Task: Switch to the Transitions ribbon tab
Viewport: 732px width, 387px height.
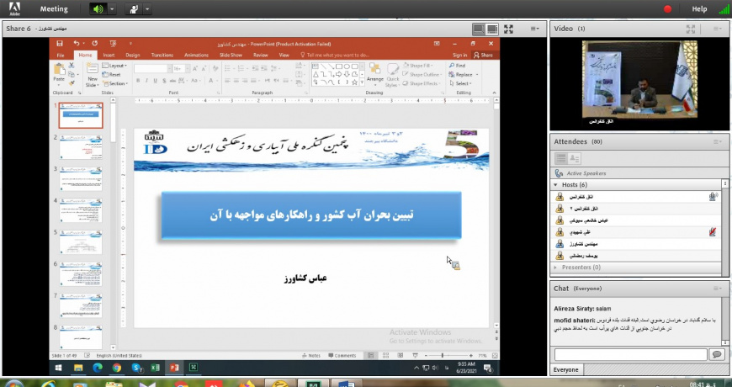Action: (162, 55)
